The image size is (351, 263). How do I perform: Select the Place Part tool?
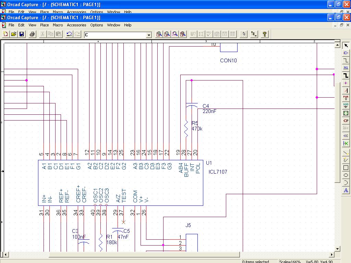pyautogui.click(x=346, y=53)
